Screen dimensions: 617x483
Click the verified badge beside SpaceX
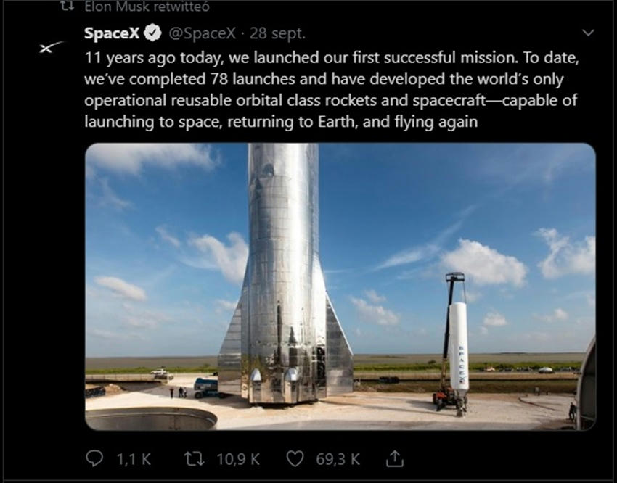153,33
